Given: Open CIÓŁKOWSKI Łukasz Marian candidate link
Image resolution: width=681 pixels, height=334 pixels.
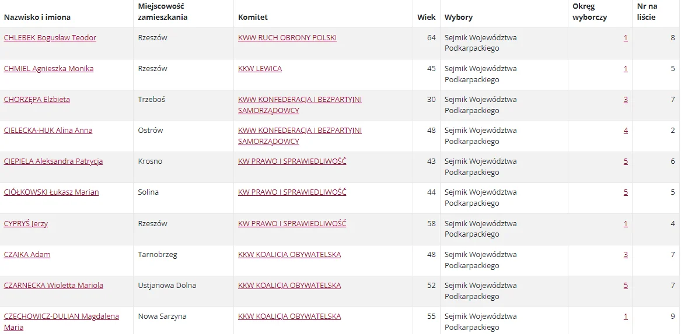Looking at the screenshot, I should click(51, 192).
